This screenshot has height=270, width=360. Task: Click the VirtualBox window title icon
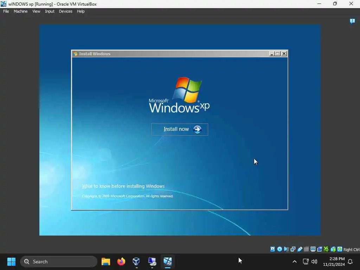click(x=4, y=4)
